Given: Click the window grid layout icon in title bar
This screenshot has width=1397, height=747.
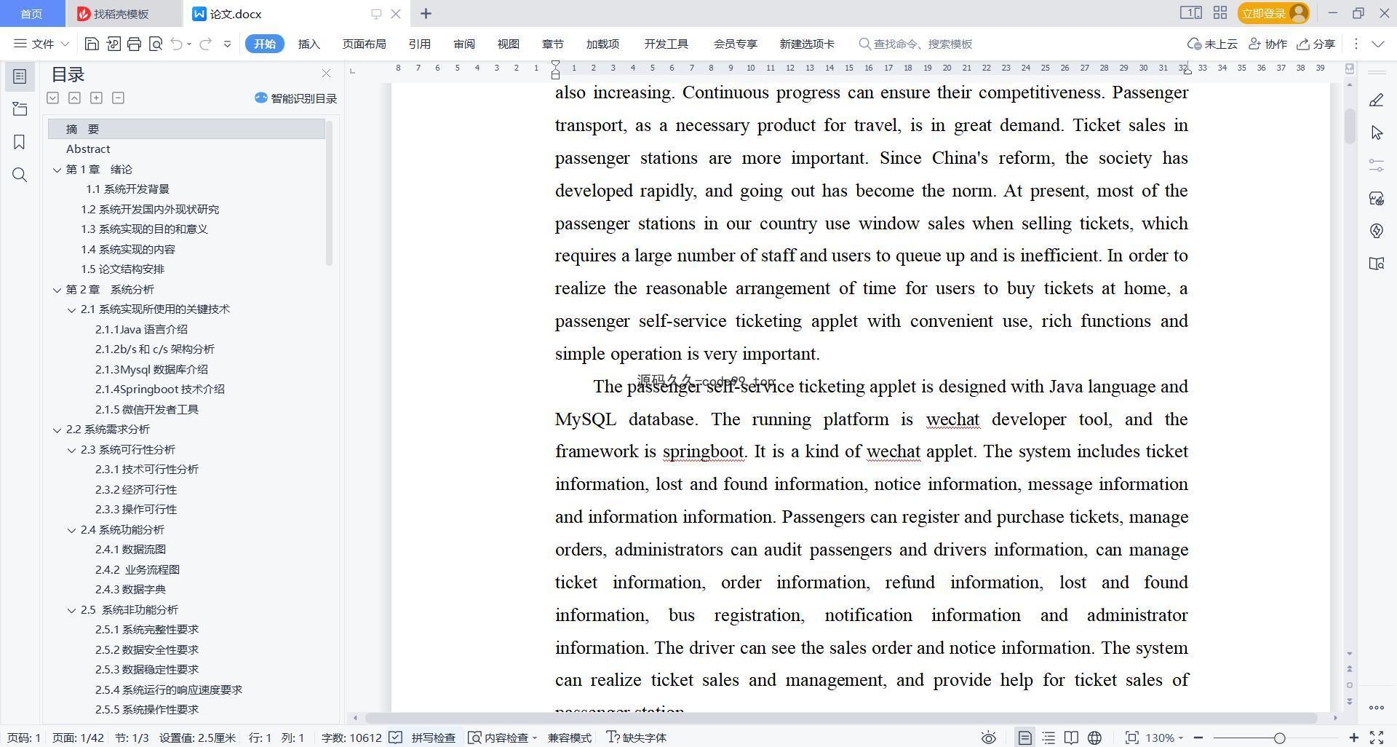Looking at the screenshot, I should 1220,13.
